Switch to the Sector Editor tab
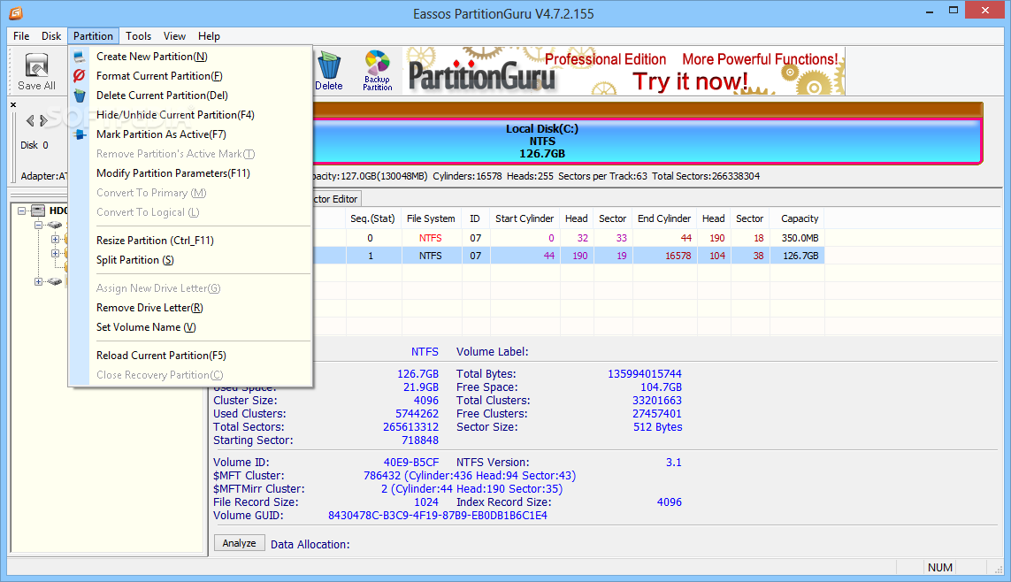1011x582 pixels. pos(336,199)
